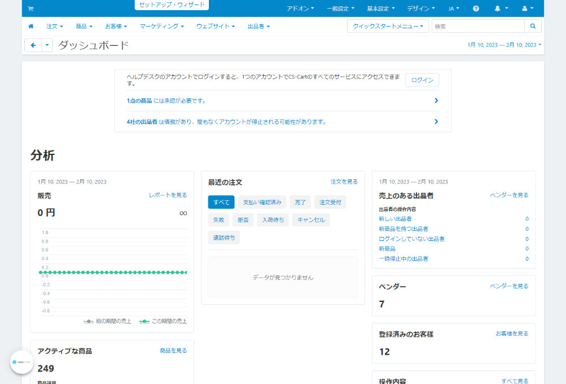Click すべて見る in 操作内容
The image size is (566, 384).
tap(514, 381)
